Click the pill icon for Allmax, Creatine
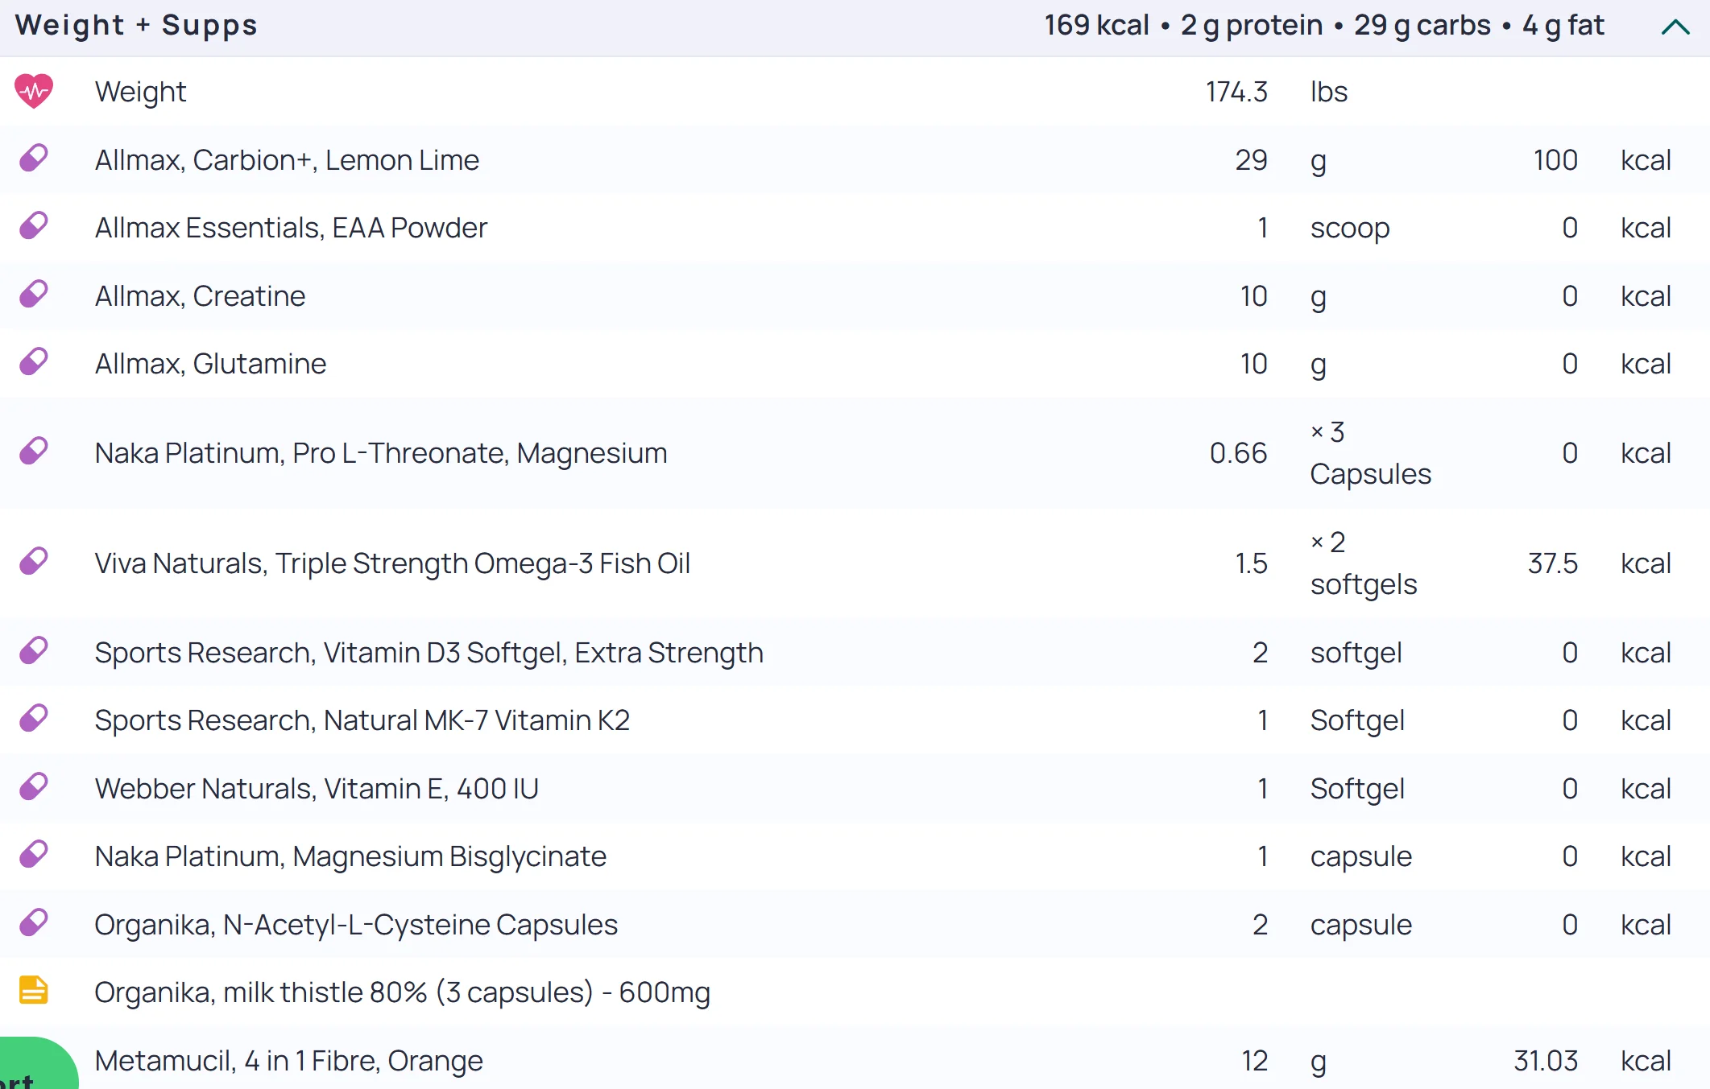The height and width of the screenshot is (1089, 1710). click(x=34, y=295)
